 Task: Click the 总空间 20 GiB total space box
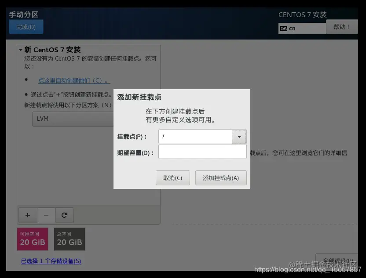[70, 239]
